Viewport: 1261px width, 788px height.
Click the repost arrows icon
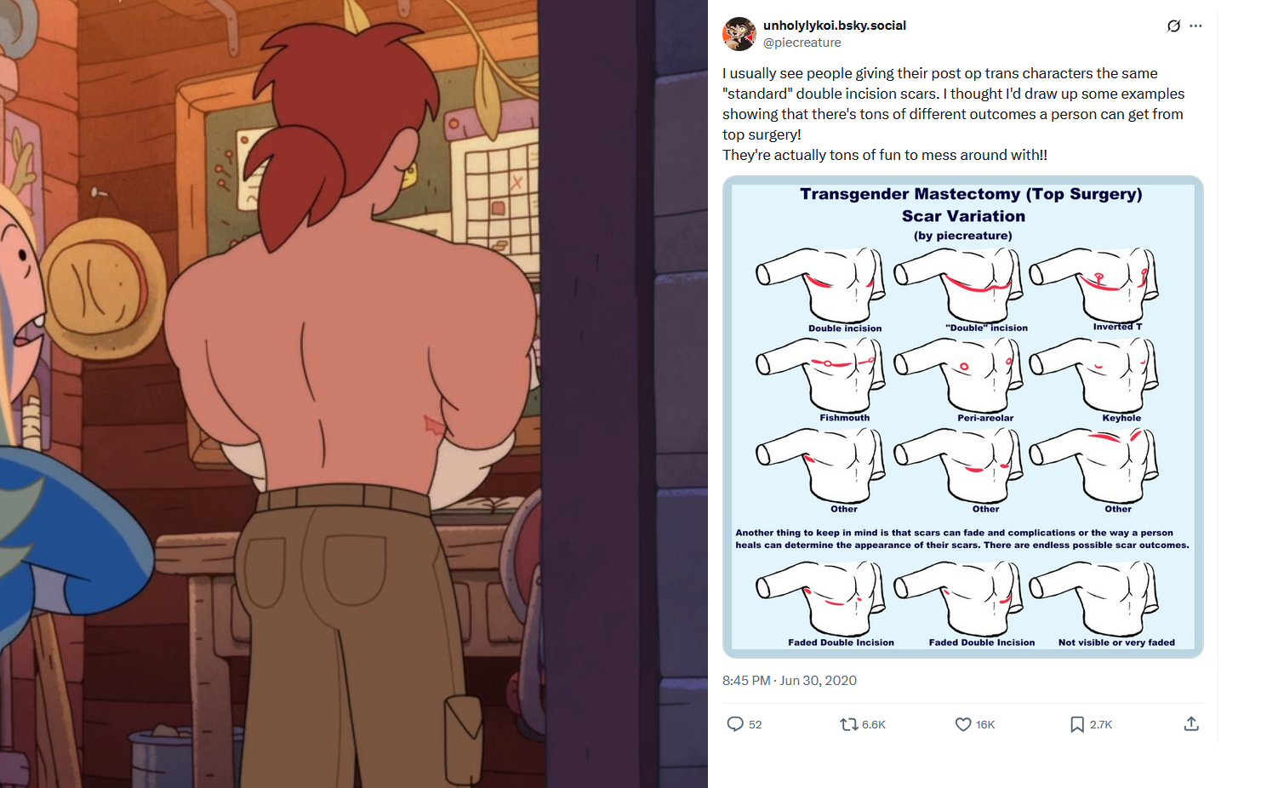pyautogui.click(x=848, y=724)
